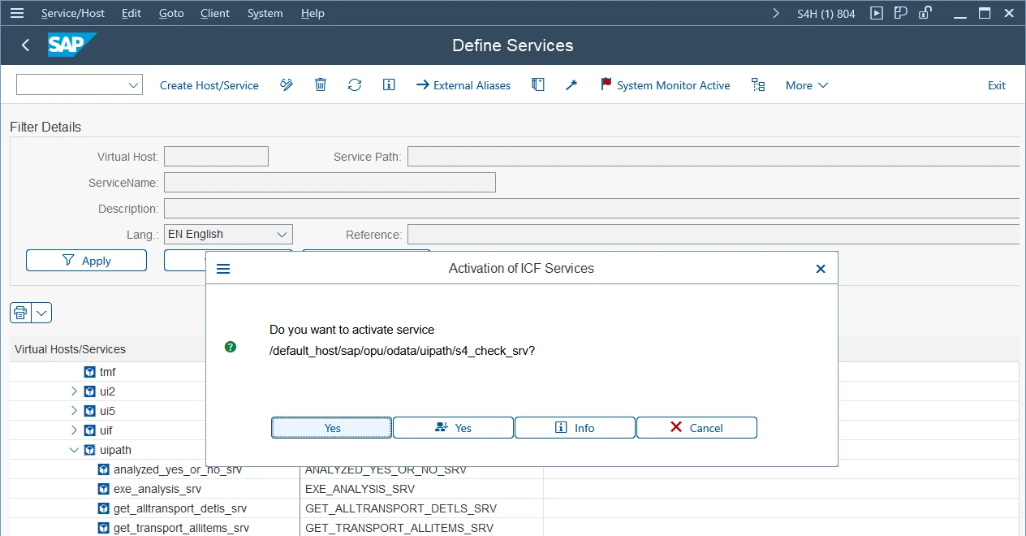Click the wand activate icon
This screenshot has height=536, width=1026.
(571, 85)
